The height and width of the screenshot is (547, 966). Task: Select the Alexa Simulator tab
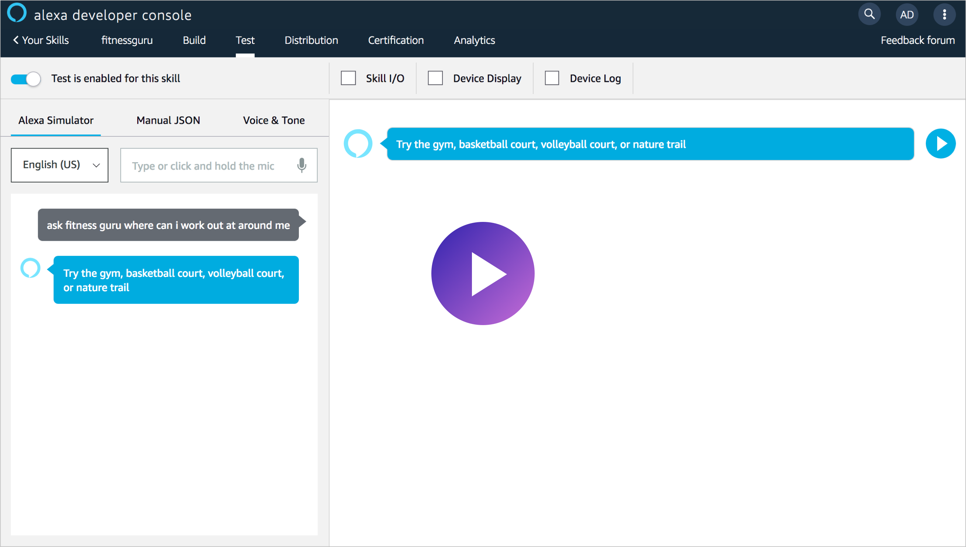56,120
